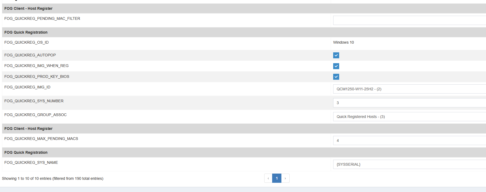
Task: Uncheck the FOG_QUICKREG_IMG_WHEN_REG checkbox
Action: [x=336, y=66]
